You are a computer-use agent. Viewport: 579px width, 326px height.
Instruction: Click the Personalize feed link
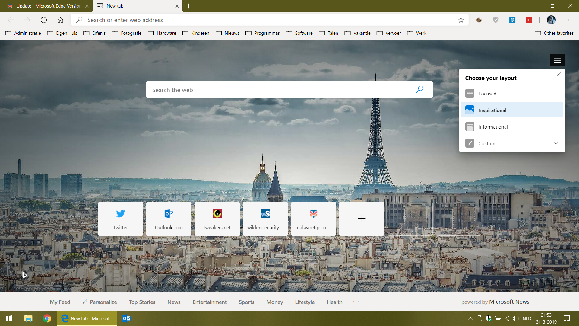click(100, 302)
